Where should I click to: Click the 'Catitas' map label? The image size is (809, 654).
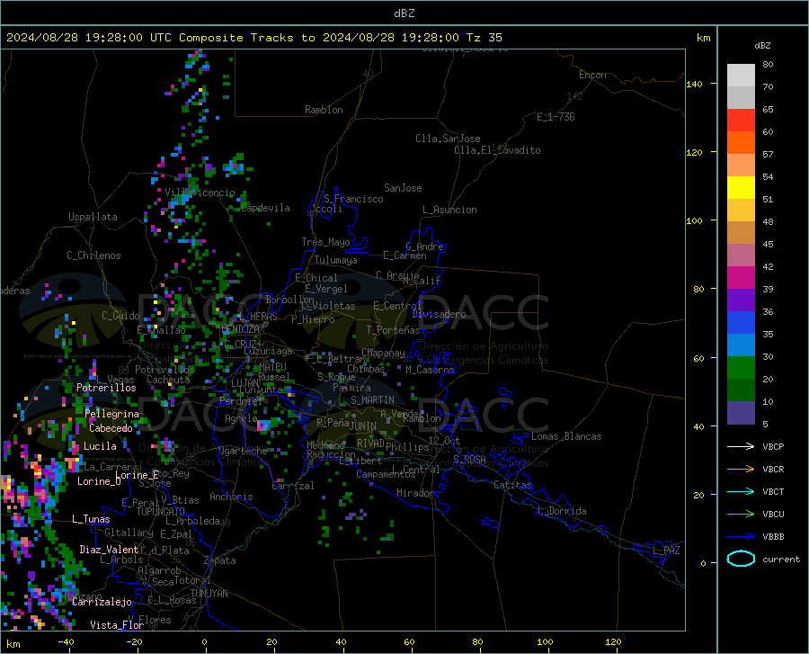point(513,485)
